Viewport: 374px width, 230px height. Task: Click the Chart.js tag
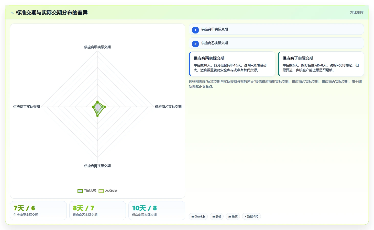198,216
